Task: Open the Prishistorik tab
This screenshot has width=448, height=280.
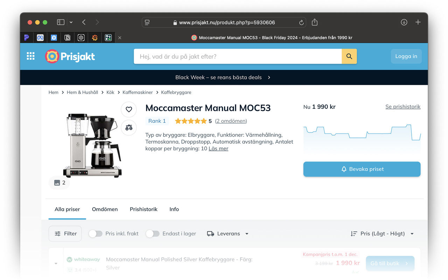Action: pos(143,209)
